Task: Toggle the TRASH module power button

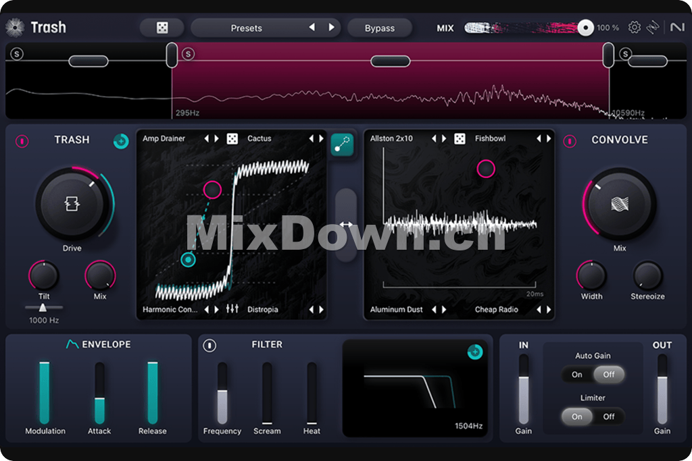Action: tap(22, 141)
